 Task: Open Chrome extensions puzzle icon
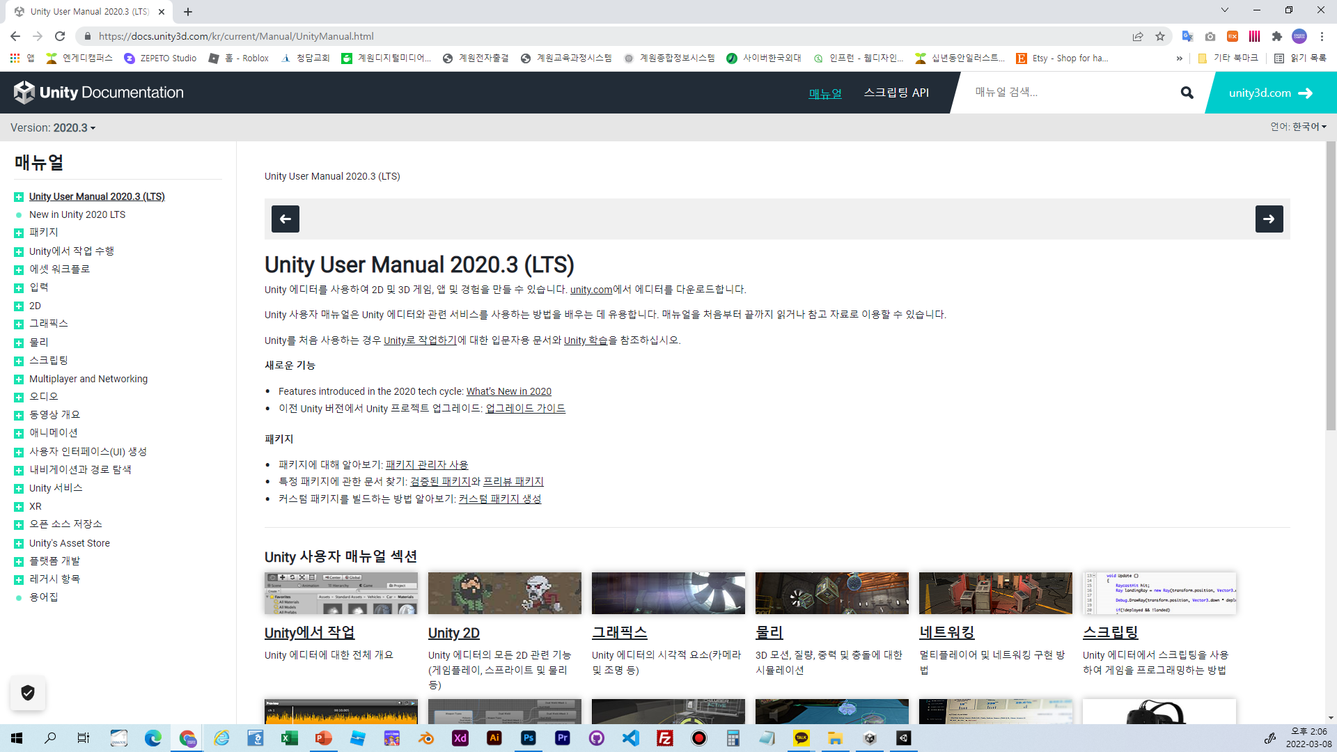coord(1276,36)
